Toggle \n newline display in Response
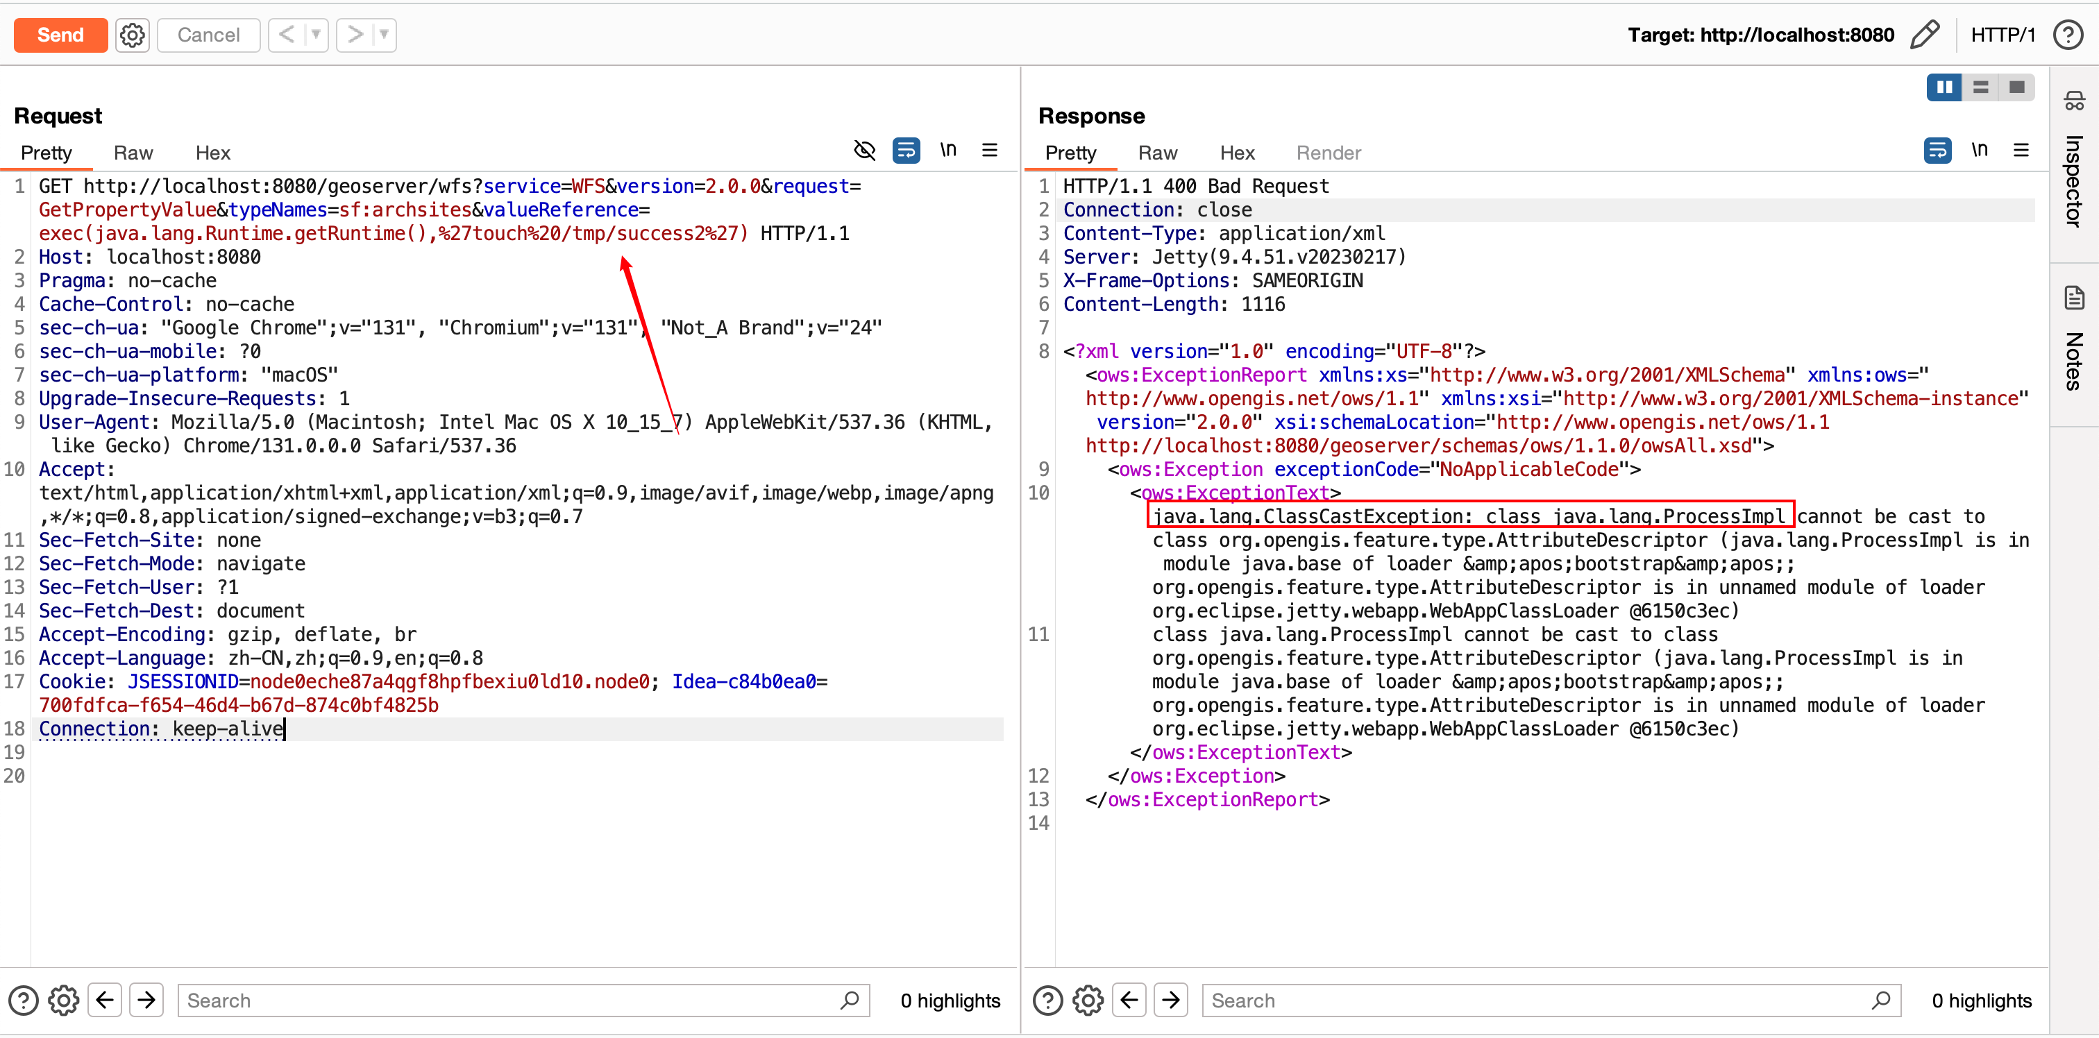The image size is (2099, 1038). coord(1979,150)
